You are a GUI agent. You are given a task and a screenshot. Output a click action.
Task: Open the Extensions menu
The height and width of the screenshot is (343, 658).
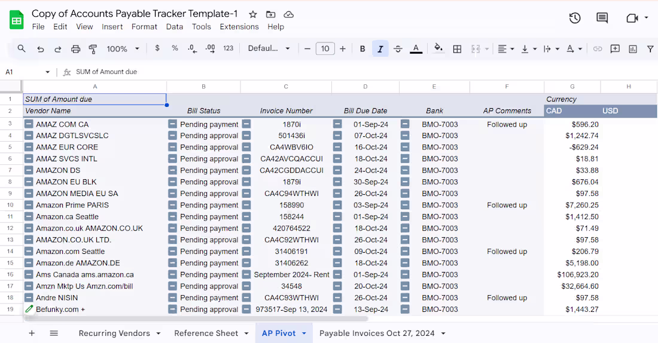click(x=239, y=27)
